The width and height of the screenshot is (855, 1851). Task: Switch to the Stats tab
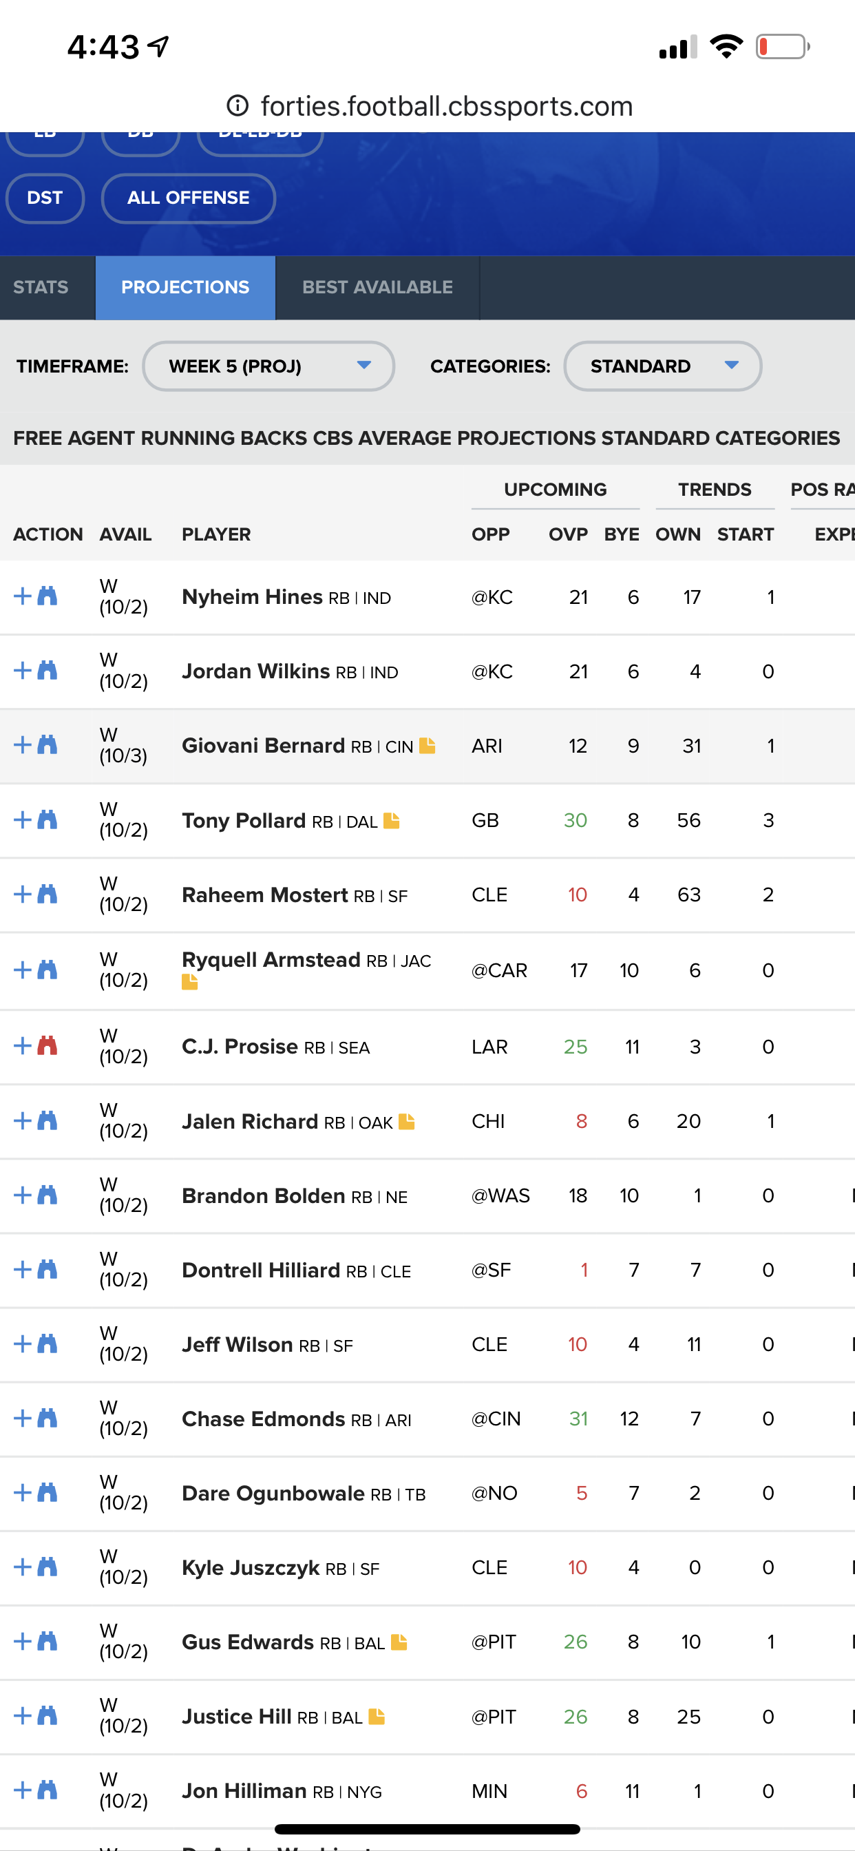(41, 287)
